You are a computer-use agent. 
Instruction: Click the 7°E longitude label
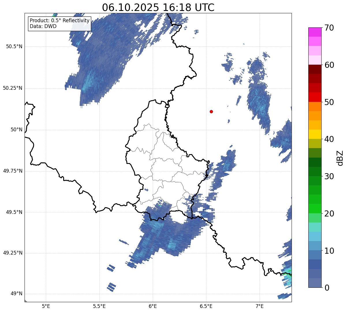(260, 306)
